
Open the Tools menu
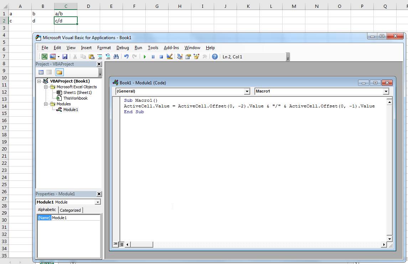pos(153,48)
